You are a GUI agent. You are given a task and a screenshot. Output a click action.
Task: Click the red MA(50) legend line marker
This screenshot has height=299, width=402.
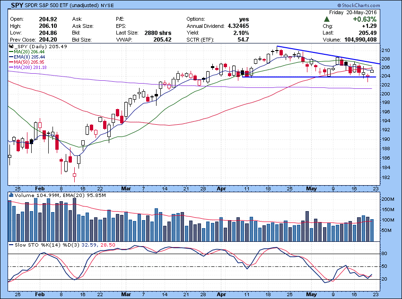[11, 62]
